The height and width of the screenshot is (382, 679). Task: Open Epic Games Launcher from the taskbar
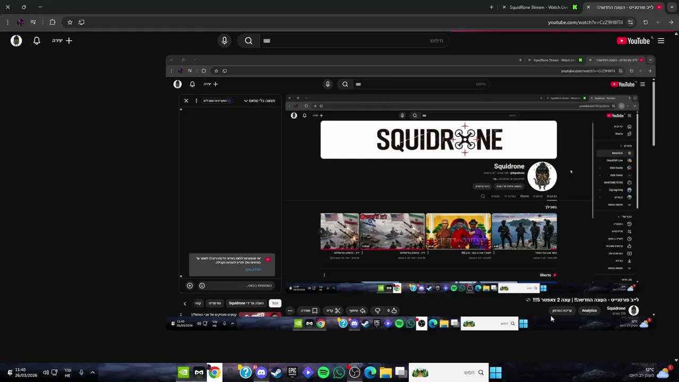292,372
